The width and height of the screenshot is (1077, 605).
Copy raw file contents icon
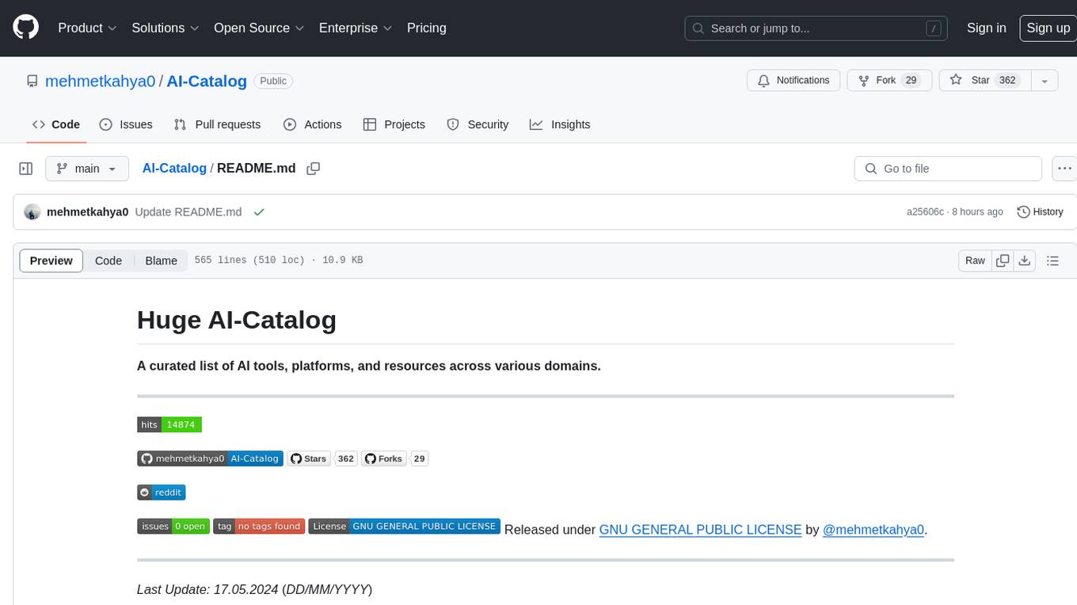pyautogui.click(x=1003, y=261)
